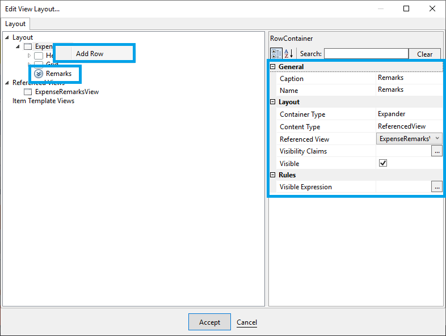The height and width of the screenshot is (336, 446).
Task: Open Visible Expression ellipsis editor
Action: click(437, 186)
